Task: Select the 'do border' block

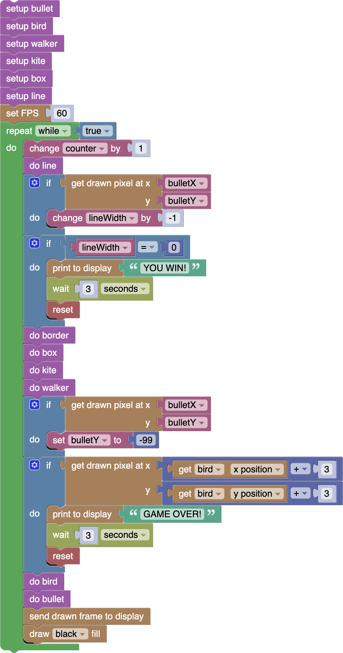Action: coord(49,335)
